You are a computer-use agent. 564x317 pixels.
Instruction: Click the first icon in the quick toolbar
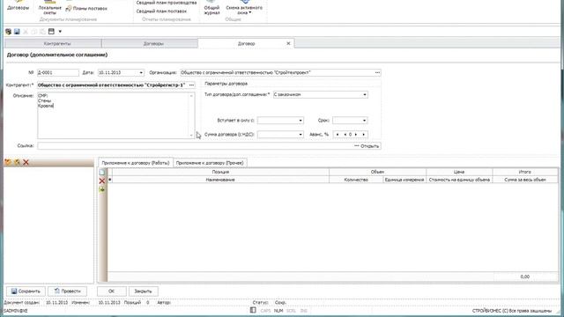[8, 32]
